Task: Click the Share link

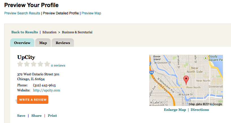Action: click(x=36, y=116)
